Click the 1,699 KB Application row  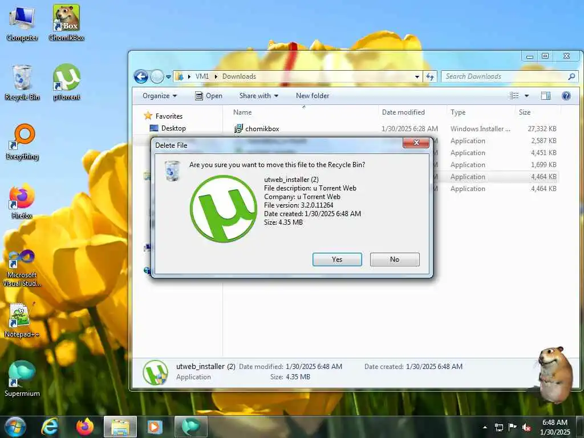pos(499,165)
